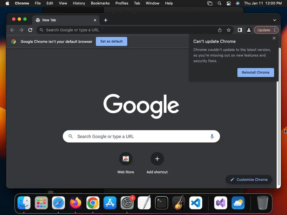Close the New Tab tab
Image resolution: width=287 pixels, height=215 pixels.
coord(95,20)
